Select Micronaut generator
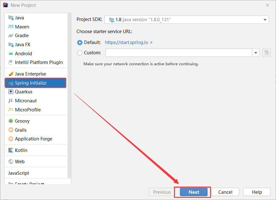Image resolution: width=276 pixels, height=200 pixels. point(35,100)
